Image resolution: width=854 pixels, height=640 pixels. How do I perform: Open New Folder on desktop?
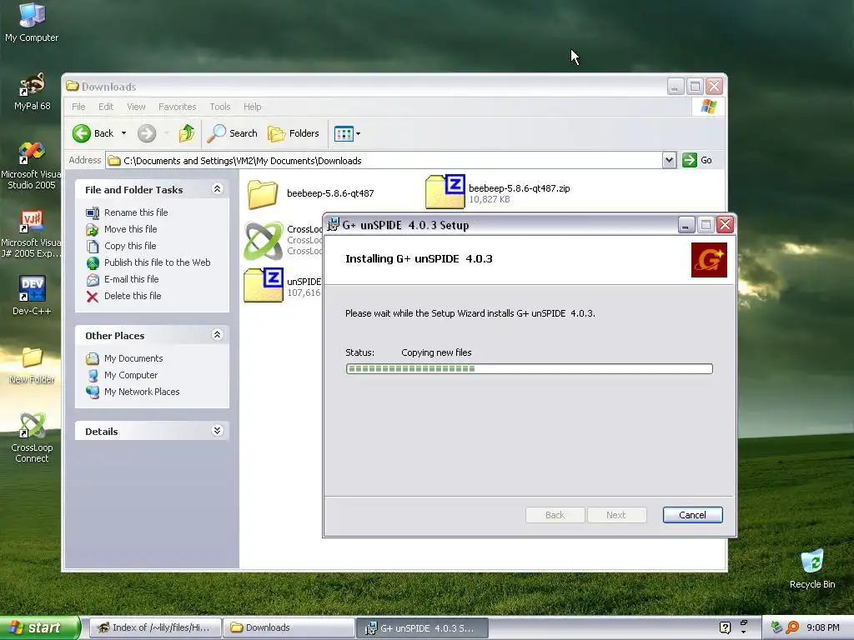pos(32,365)
